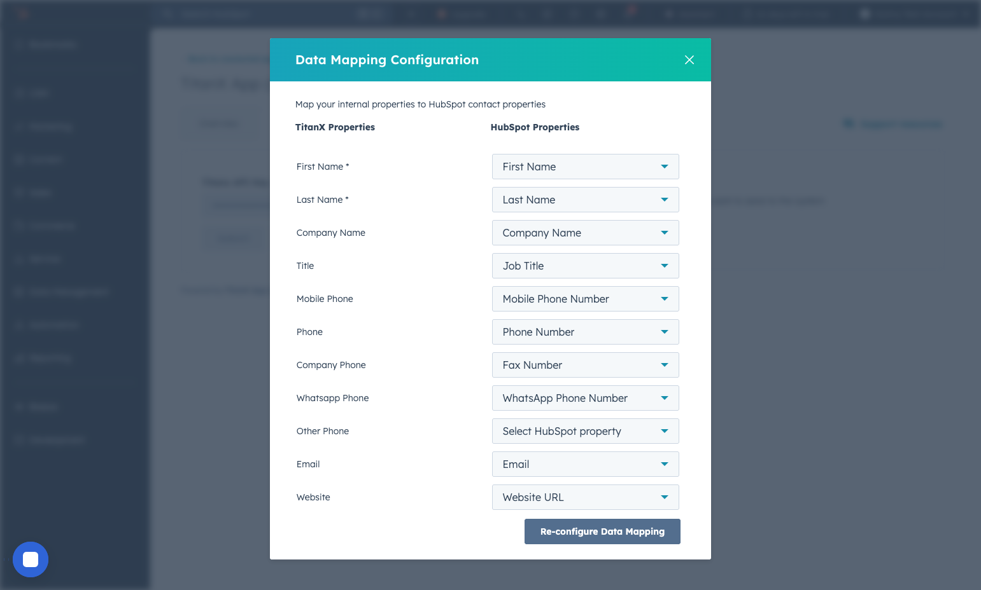Viewport: 981px width, 590px height.
Task: Open the Mobile Phone Number dropdown
Action: [x=585, y=299]
